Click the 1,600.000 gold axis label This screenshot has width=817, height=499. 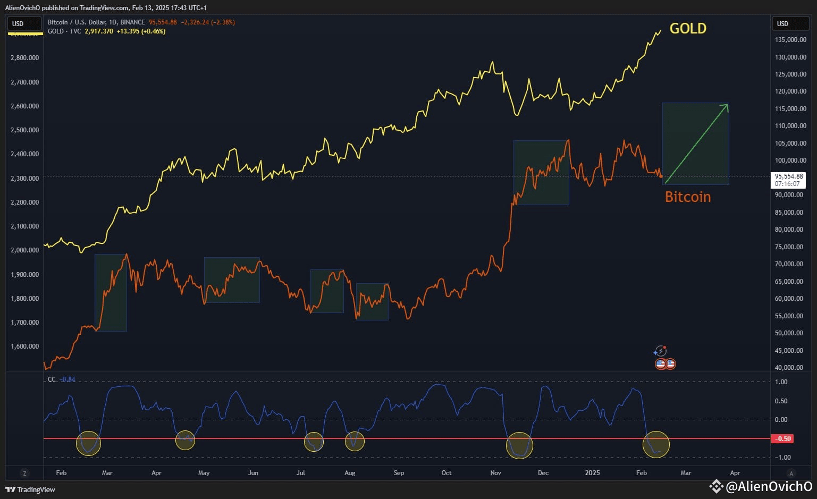25,346
